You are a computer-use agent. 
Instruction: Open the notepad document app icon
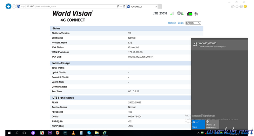(81, 133)
